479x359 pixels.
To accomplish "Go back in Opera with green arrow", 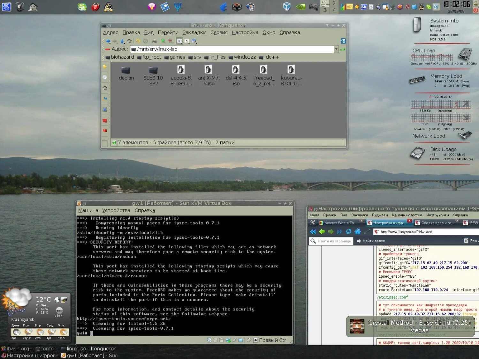I will pos(322,232).
